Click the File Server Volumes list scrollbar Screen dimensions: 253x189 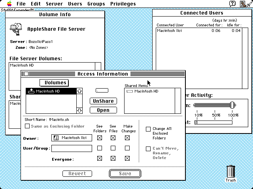point(98,67)
